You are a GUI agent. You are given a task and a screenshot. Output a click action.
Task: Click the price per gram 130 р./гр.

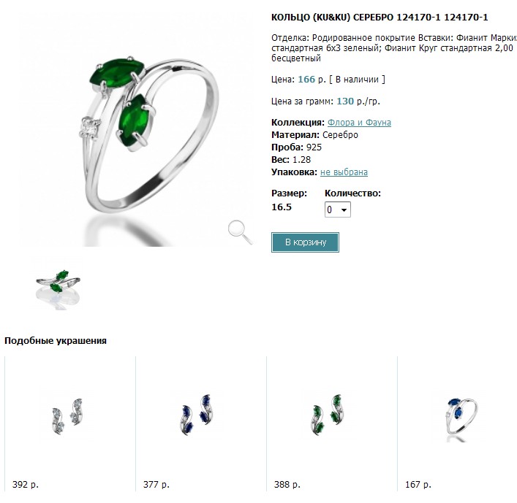(x=358, y=101)
